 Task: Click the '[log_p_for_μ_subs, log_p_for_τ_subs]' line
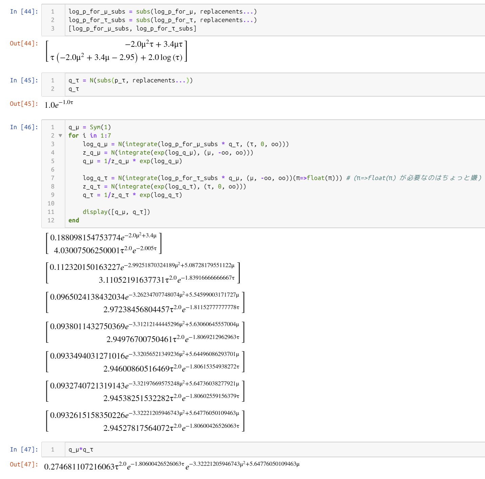[133, 28]
